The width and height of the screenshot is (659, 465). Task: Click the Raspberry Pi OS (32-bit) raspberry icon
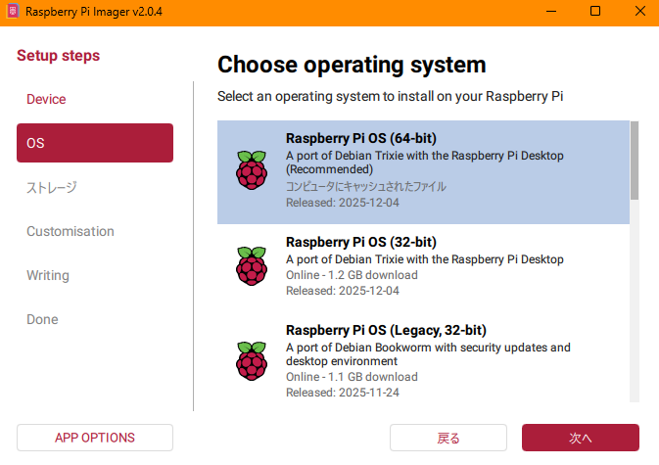click(x=252, y=265)
